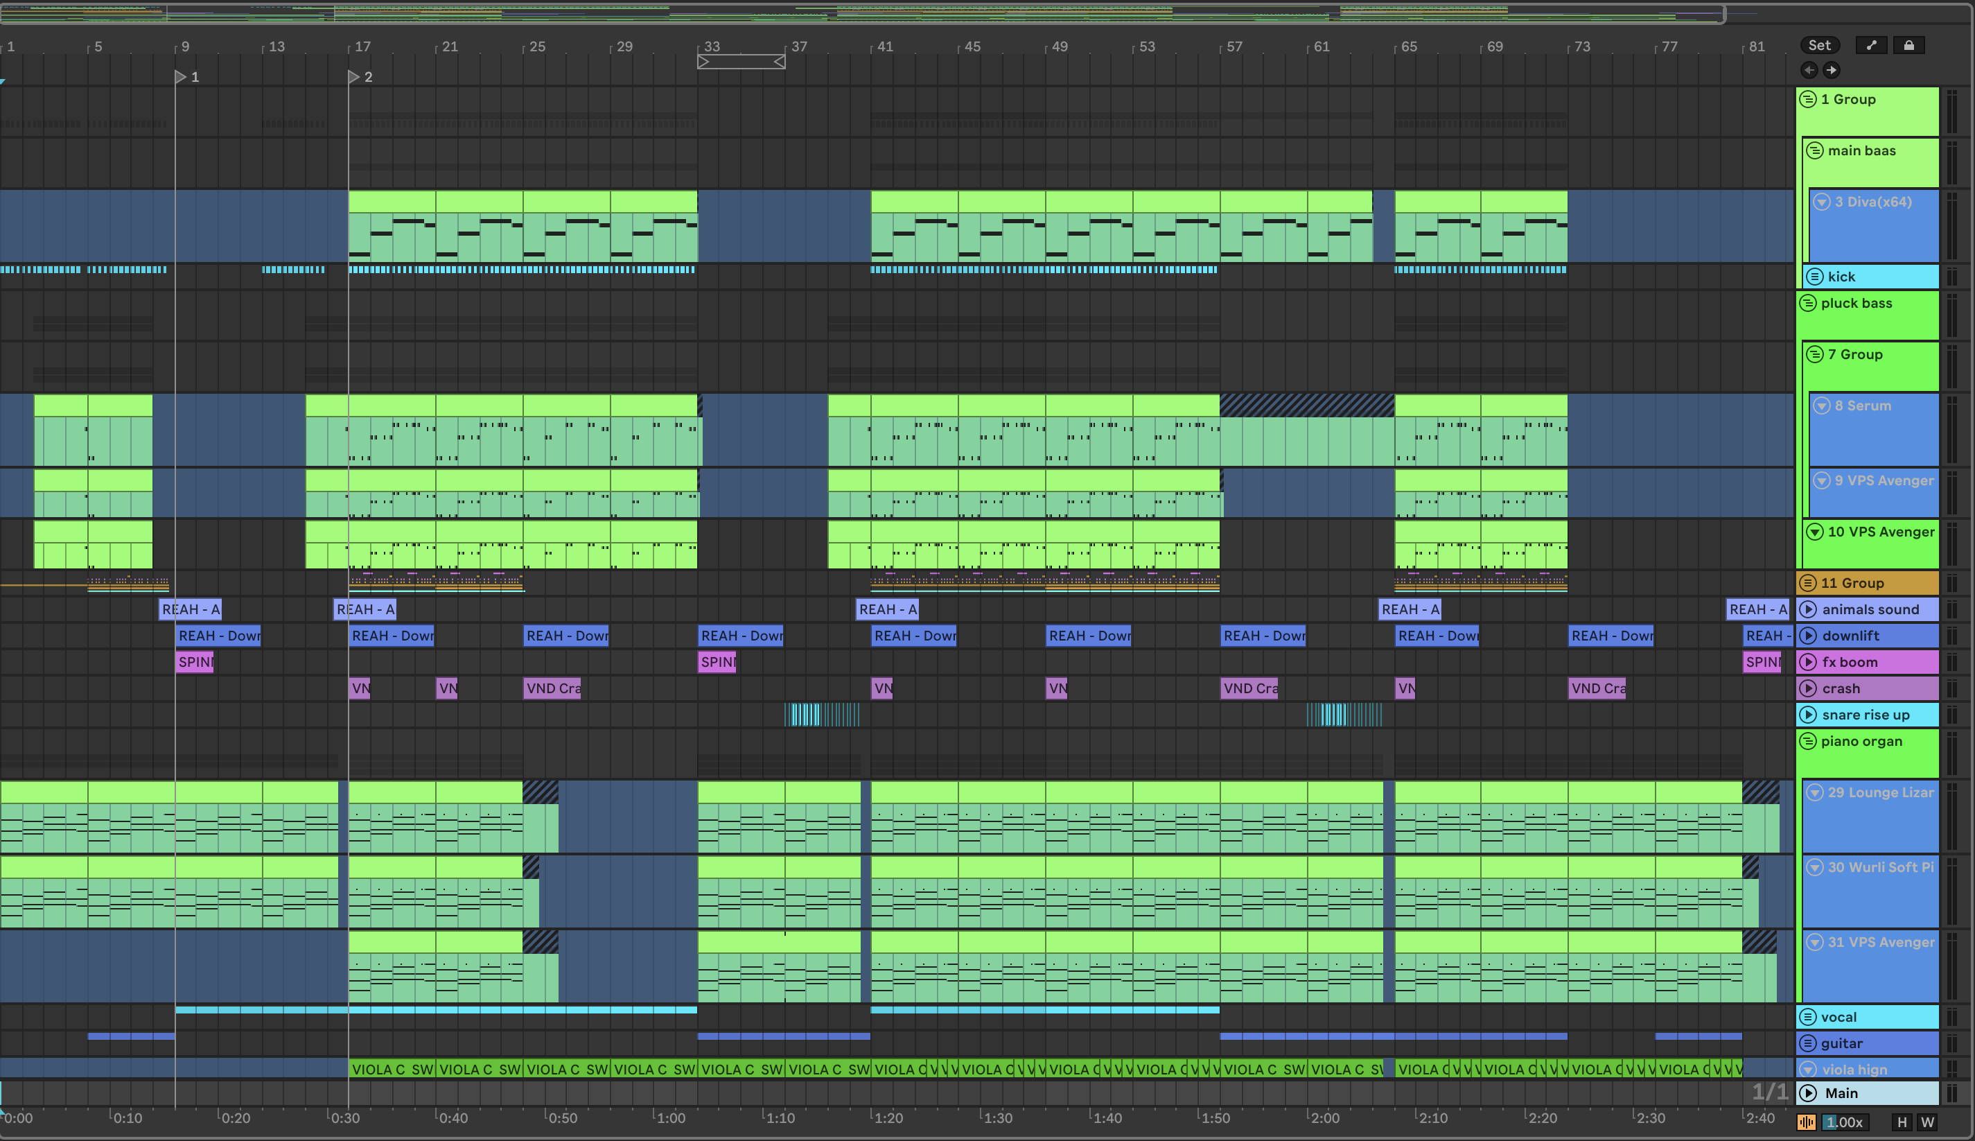The image size is (1975, 1141).
Task: Toggle waveform zoom display button
Action: (1807, 1122)
